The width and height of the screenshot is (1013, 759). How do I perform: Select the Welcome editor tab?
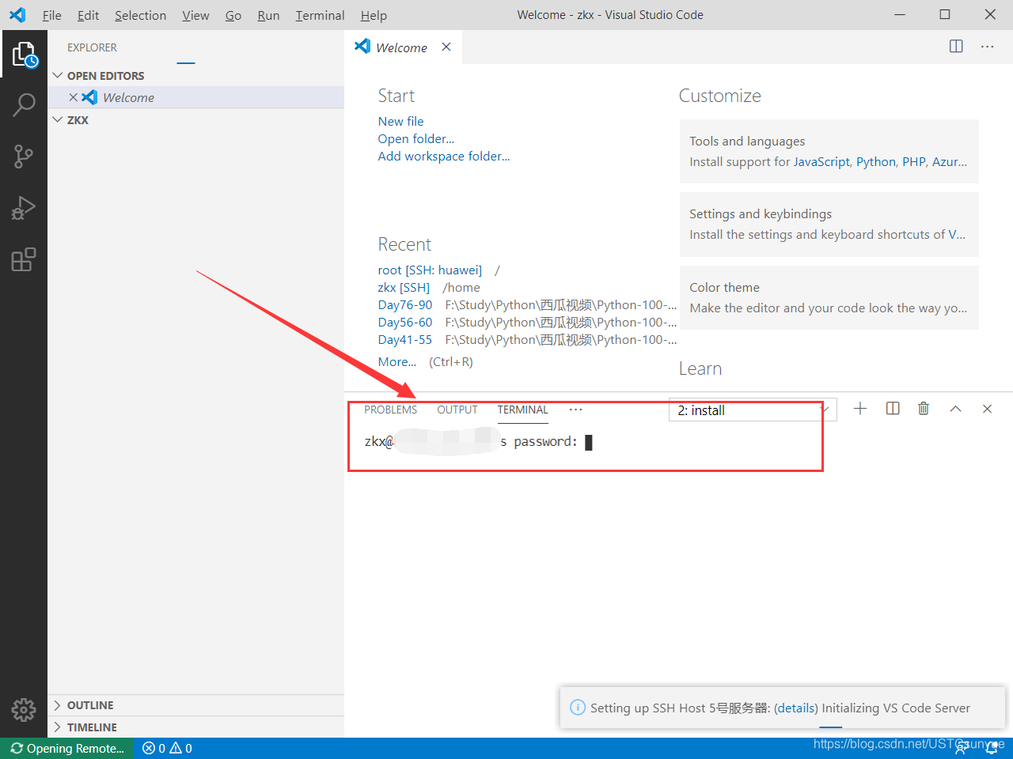(x=403, y=47)
